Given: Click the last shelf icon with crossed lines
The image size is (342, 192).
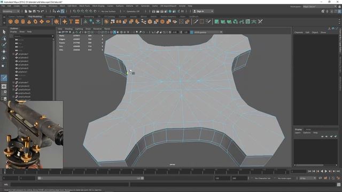Looking at the screenshot, I should 260,21.
